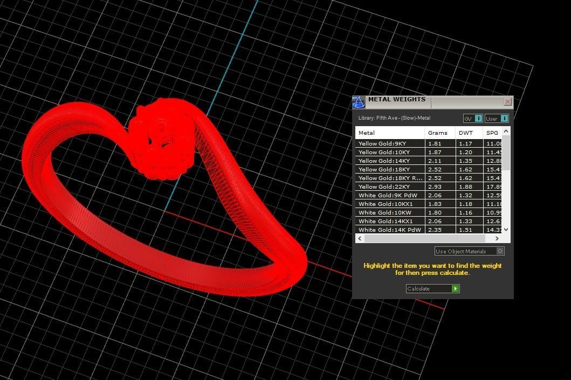Image resolution: width=571 pixels, height=380 pixels.
Task: Click the Library: Fifth Ave - (Slow)-Metal label
Action: [394, 118]
